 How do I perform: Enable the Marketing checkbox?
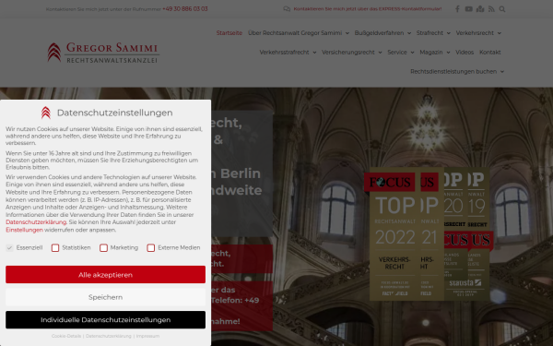[x=103, y=248]
